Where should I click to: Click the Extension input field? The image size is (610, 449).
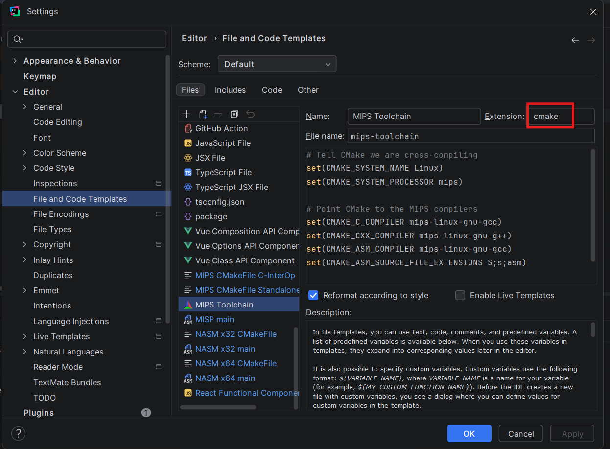[x=561, y=117]
